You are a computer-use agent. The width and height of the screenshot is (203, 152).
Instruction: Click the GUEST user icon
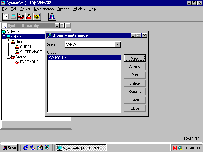pyautogui.click(x=17, y=47)
